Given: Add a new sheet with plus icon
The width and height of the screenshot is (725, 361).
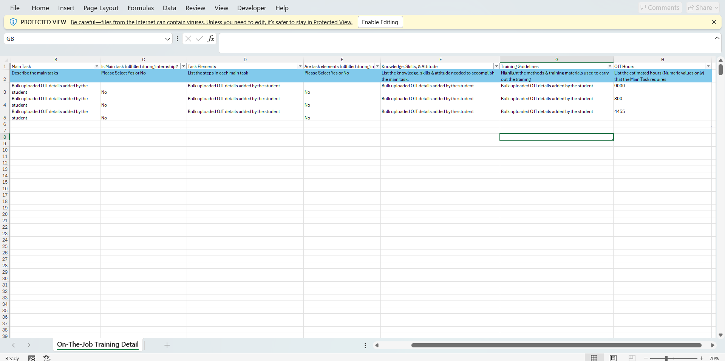Looking at the screenshot, I should [x=167, y=345].
